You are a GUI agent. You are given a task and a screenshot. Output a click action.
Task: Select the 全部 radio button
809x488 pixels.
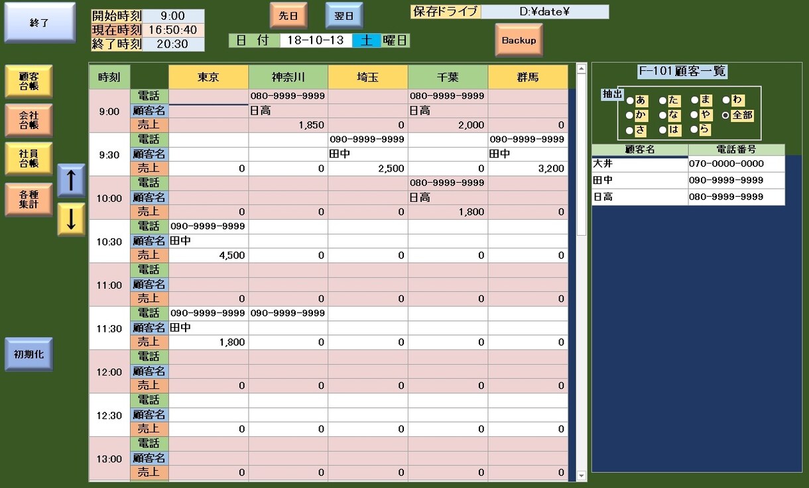(726, 115)
